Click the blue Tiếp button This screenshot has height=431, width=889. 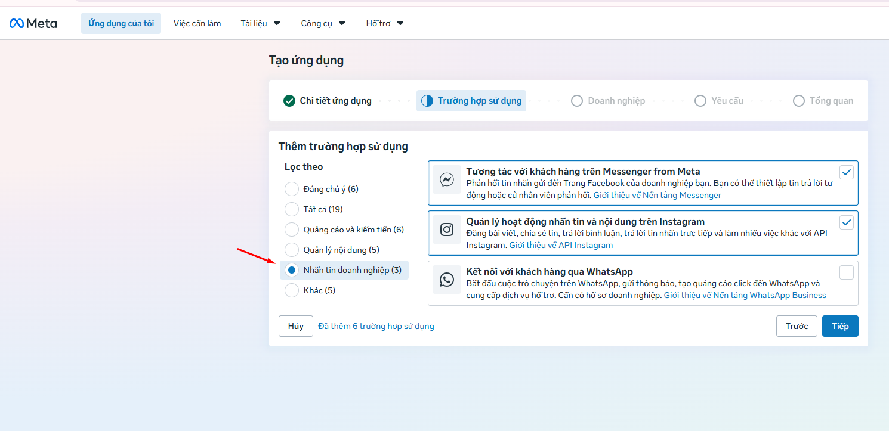pos(840,326)
